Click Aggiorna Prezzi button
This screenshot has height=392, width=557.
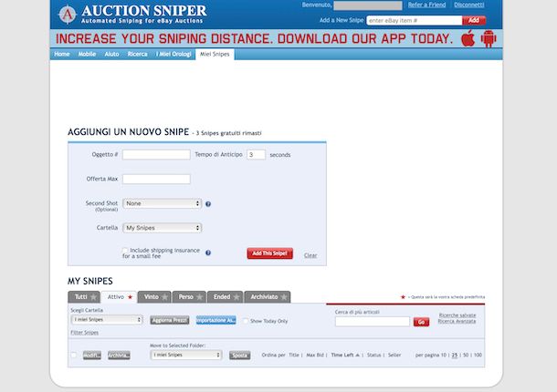(170, 320)
